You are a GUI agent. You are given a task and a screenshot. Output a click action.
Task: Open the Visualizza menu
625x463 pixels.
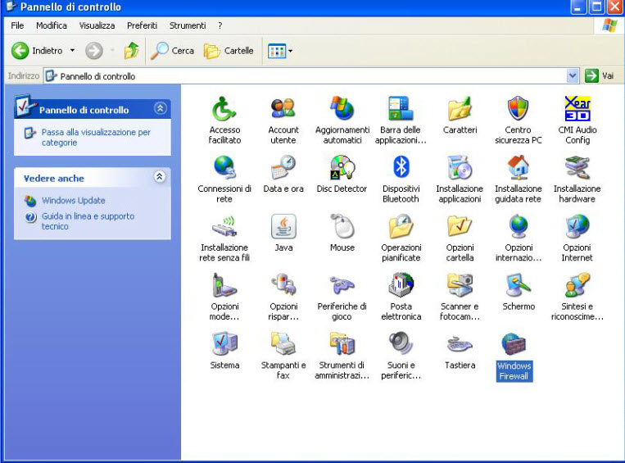pos(97,25)
